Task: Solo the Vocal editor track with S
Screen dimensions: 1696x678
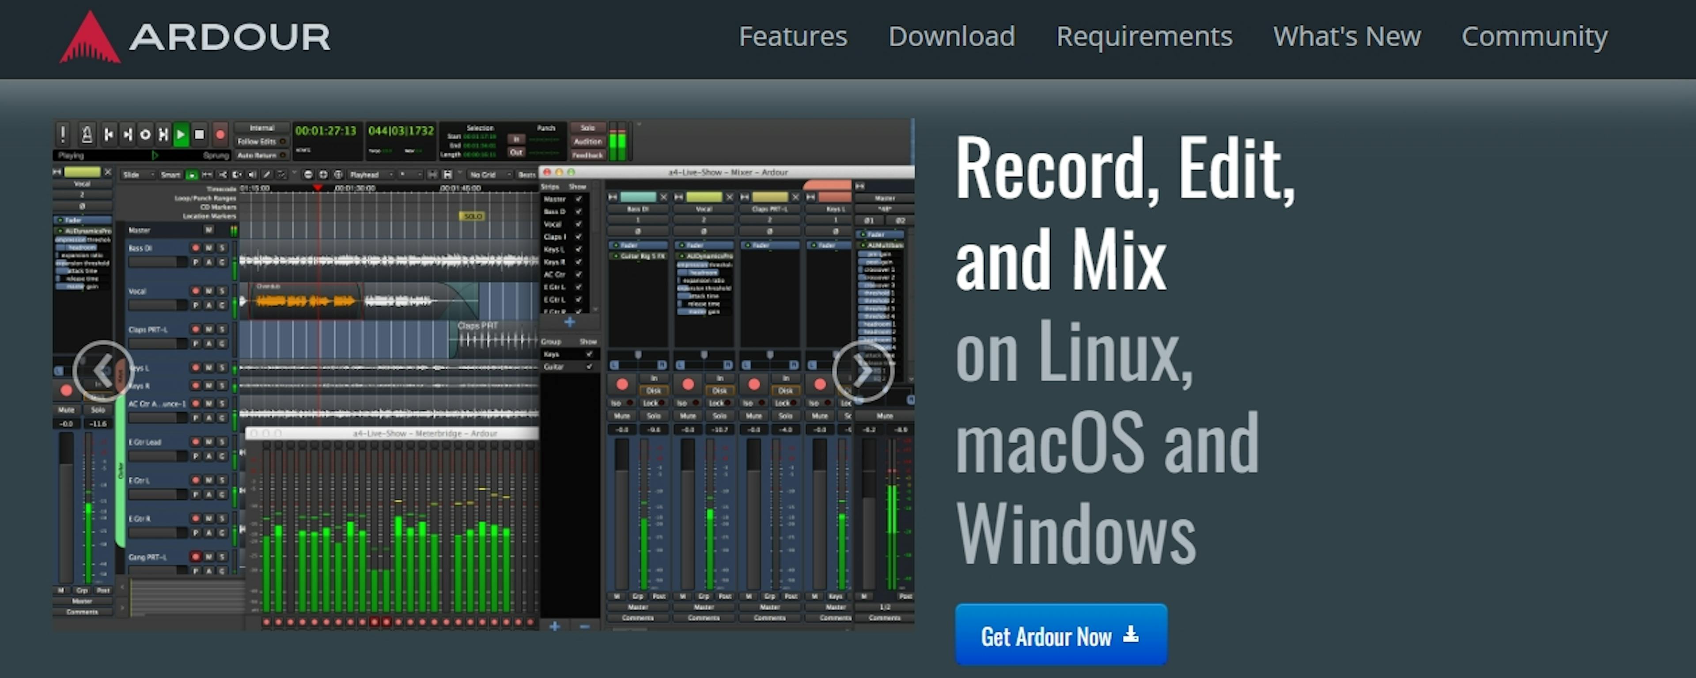Action: 222,291
